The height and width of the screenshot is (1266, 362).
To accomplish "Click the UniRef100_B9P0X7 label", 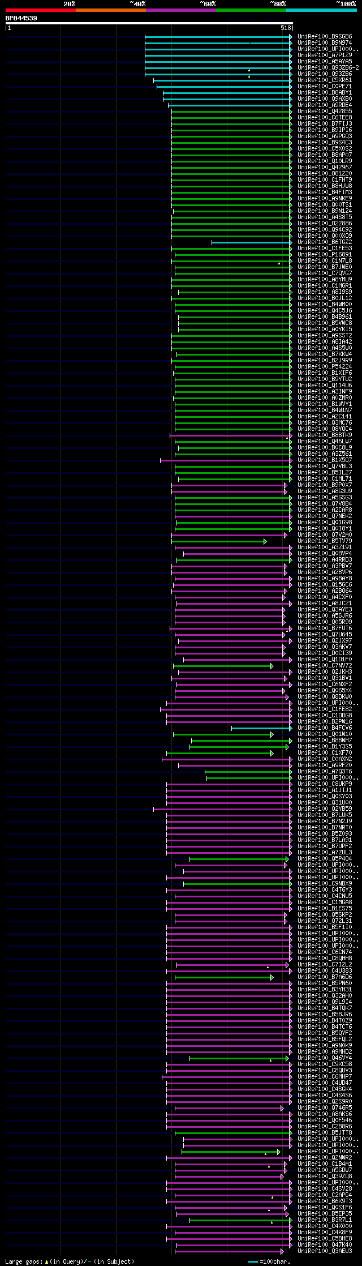I will click(x=325, y=485).
